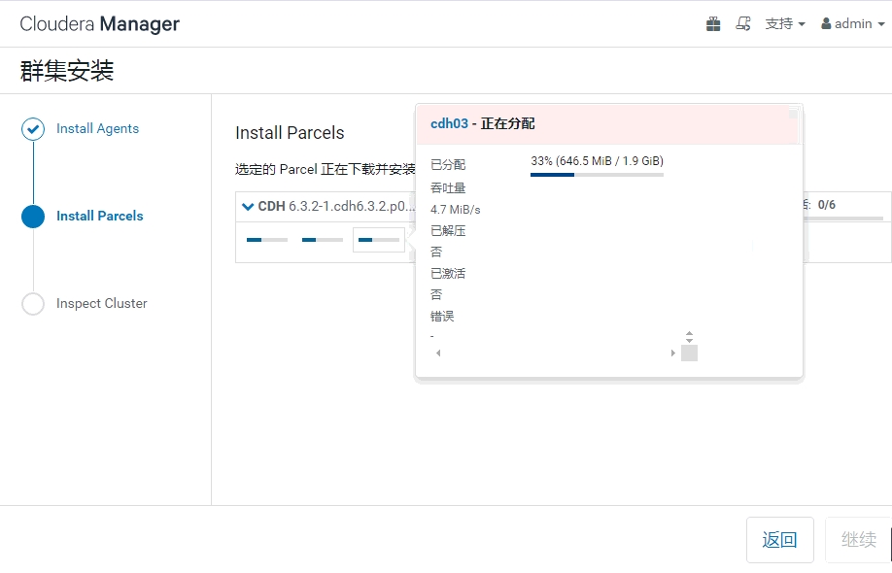
Task: Click the 群集安装 page title
Action: point(67,71)
